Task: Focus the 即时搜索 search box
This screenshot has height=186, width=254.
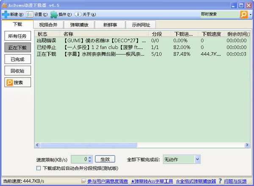Action: tap(220, 14)
